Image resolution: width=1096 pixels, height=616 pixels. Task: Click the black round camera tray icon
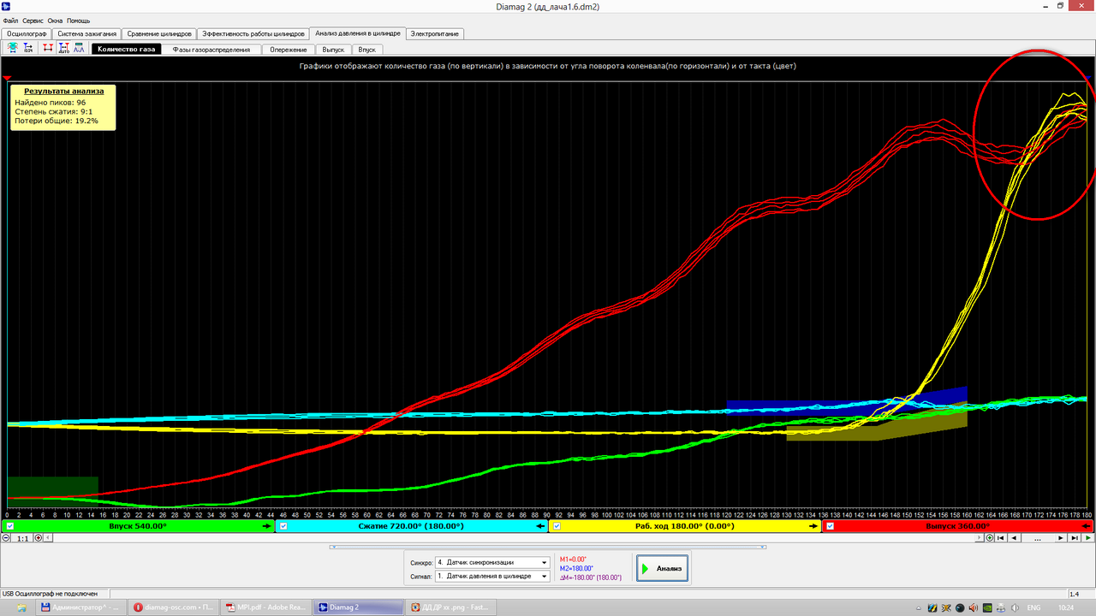960,607
